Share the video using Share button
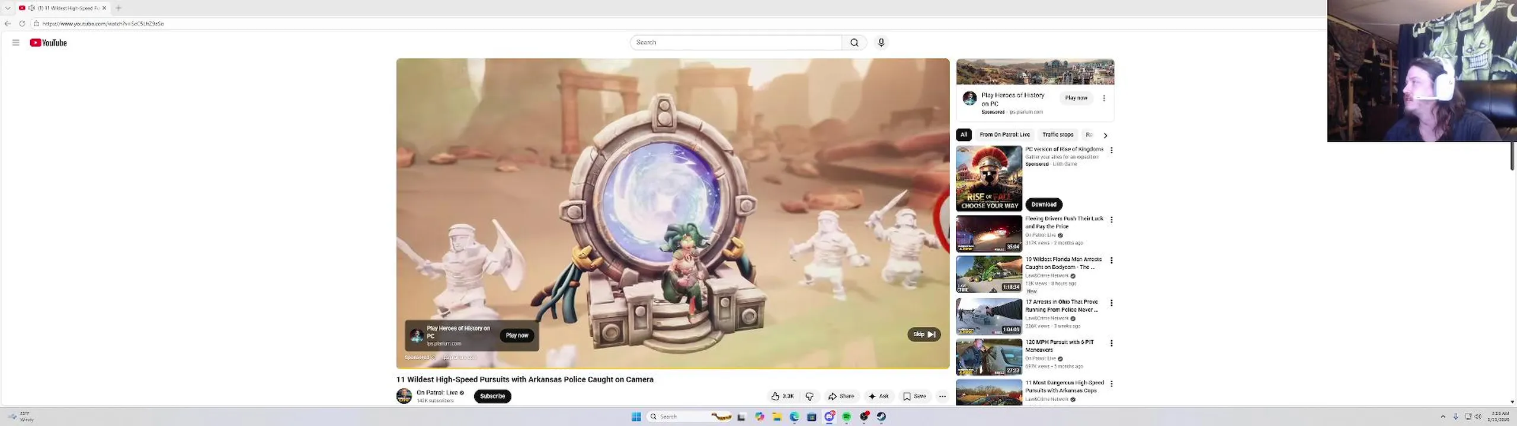 pyautogui.click(x=841, y=396)
